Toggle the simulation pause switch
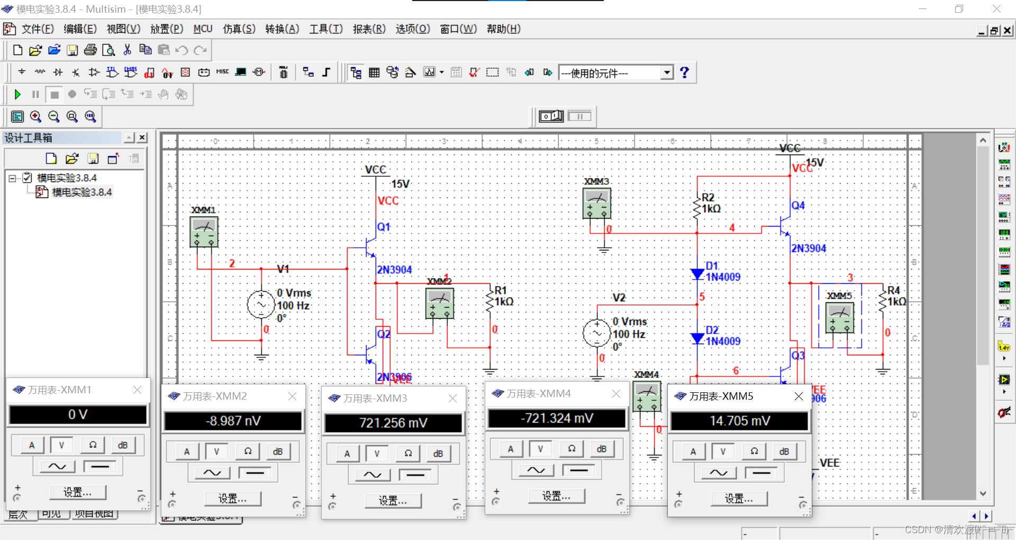Viewport: 1016px width, 540px height. 580,116
